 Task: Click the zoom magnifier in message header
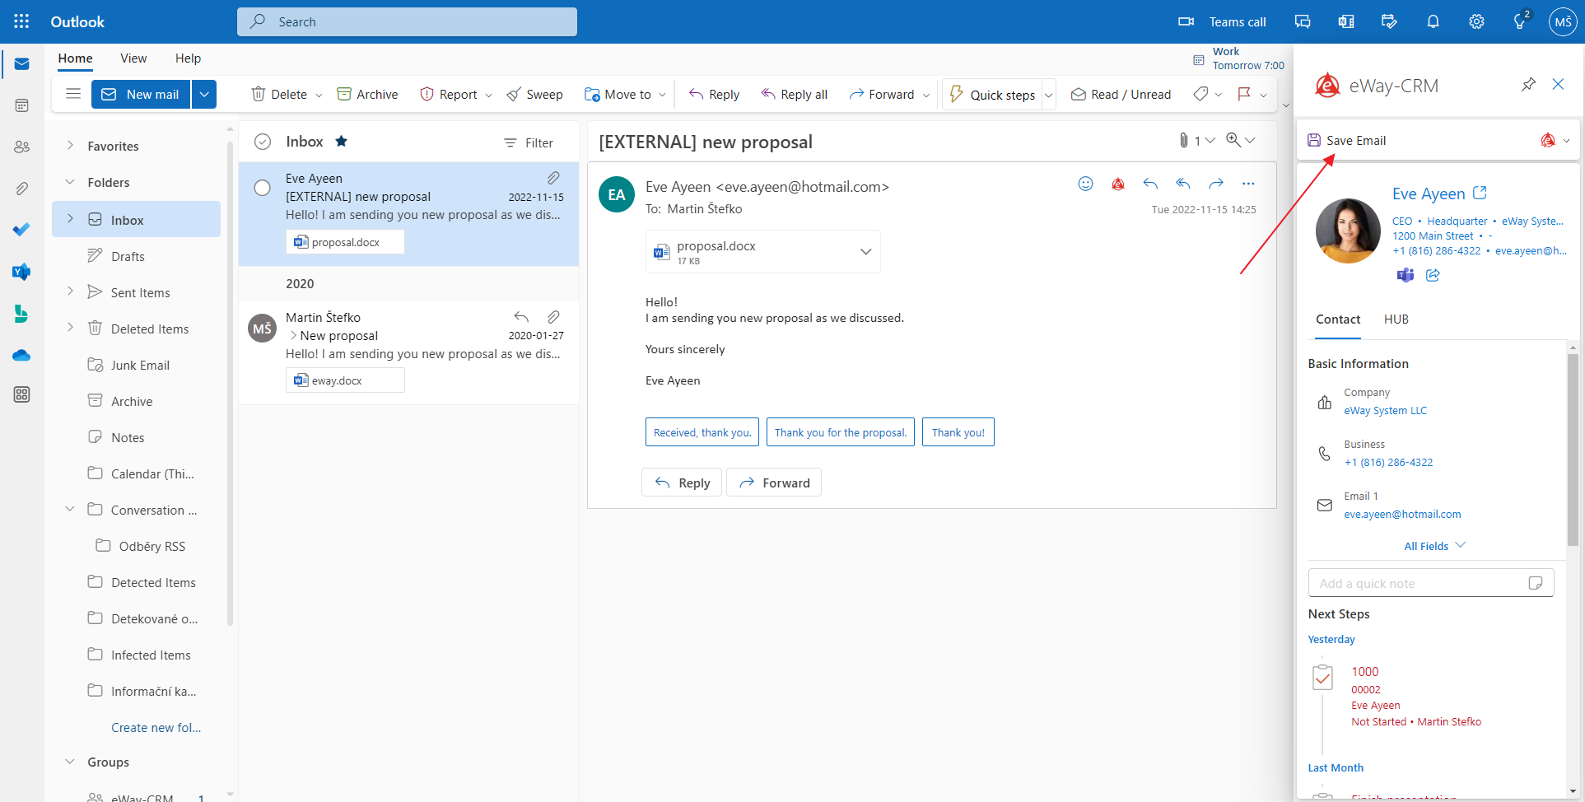pos(1233,140)
